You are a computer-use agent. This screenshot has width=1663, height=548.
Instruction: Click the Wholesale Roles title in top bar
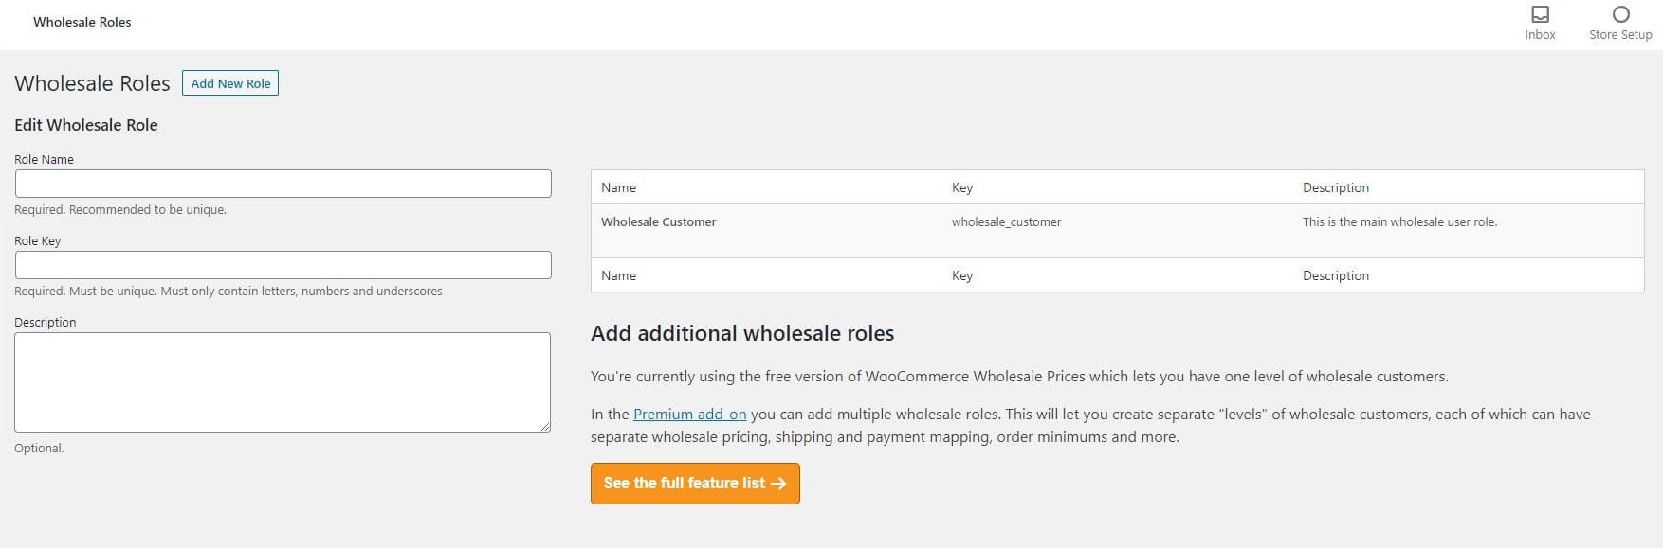82,22
